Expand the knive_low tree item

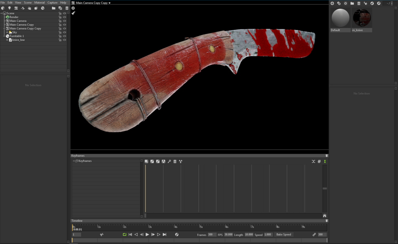coord(7,40)
